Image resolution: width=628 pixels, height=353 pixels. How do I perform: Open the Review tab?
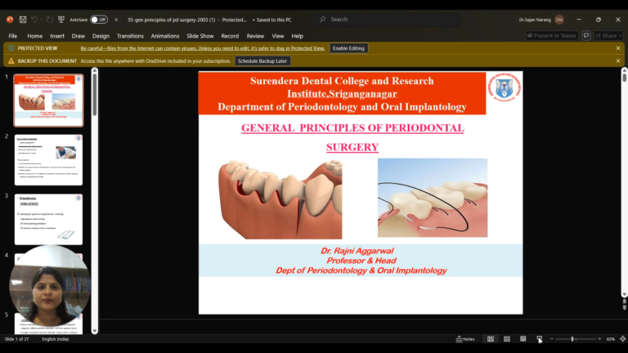tap(255, 36)
